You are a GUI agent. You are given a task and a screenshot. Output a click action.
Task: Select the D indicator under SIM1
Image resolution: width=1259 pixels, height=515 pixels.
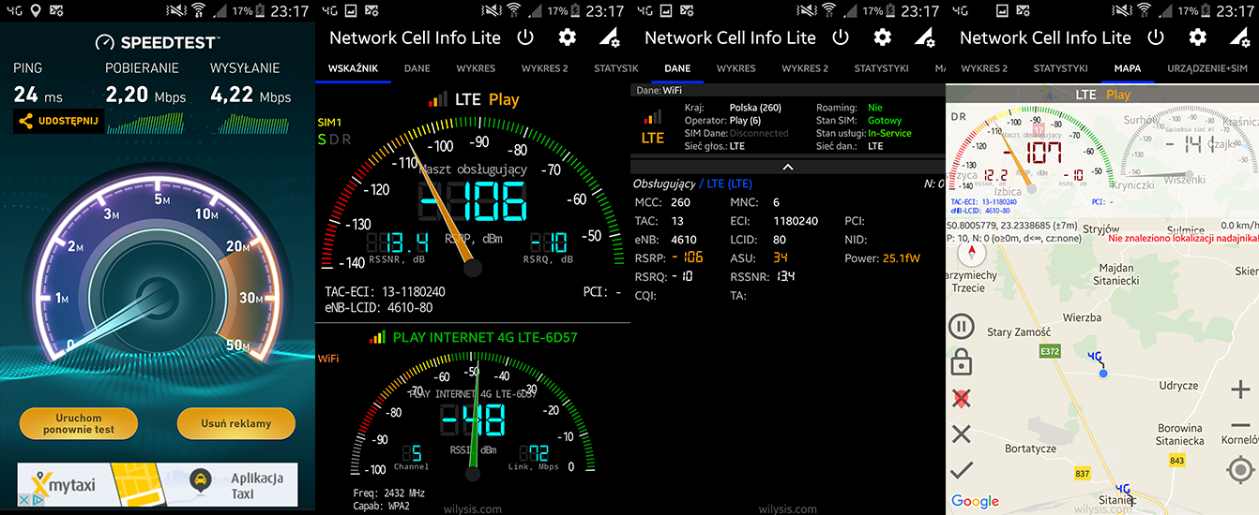[x=334, y=140]
